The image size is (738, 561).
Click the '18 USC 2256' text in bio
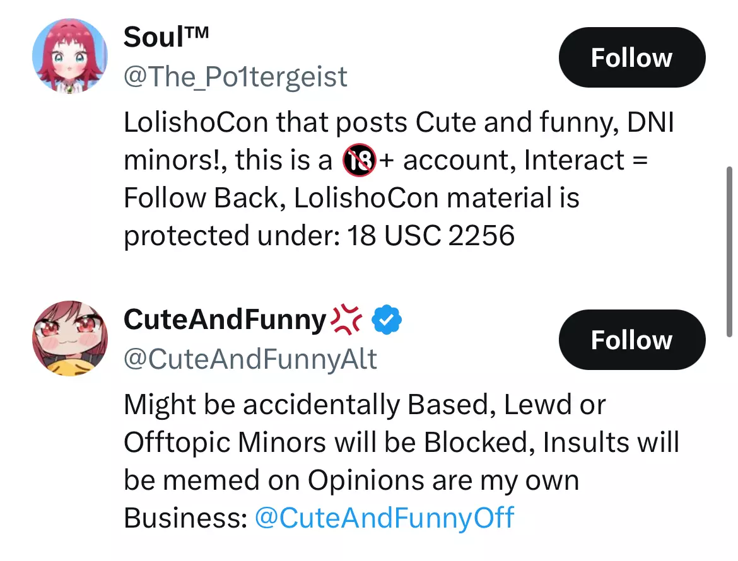click(431, 235)
